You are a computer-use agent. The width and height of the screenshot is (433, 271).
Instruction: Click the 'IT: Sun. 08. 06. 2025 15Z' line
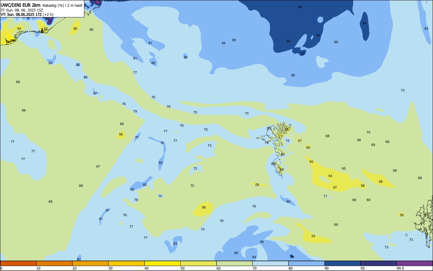[22, 10]
